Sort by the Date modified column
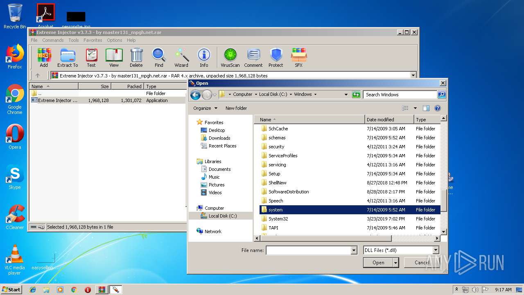Viewport: 524px width, 295px height. (389, 120)
